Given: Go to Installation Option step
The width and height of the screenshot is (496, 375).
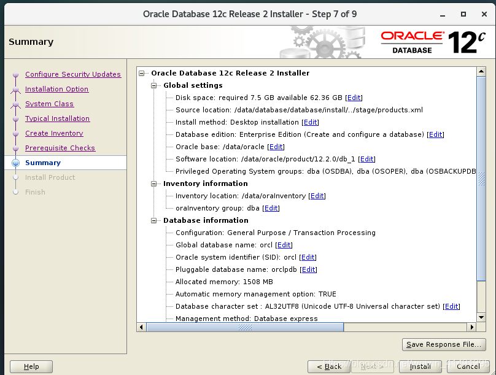Looking at the screenshot, I should pos(57,89).
